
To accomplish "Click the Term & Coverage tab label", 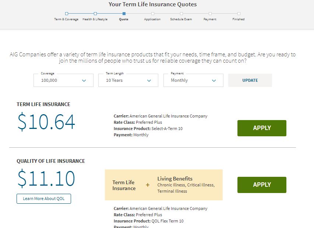I will (x=67, y=18).
